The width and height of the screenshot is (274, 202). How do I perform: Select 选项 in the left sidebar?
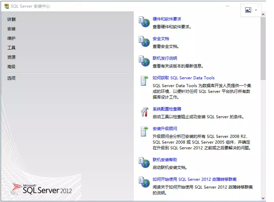tap(11, 78)
